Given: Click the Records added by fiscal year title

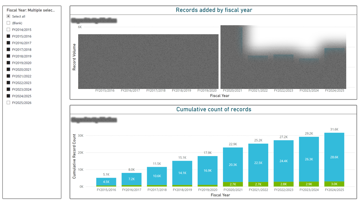Looking at the screenshot, I should click(214, 10).
